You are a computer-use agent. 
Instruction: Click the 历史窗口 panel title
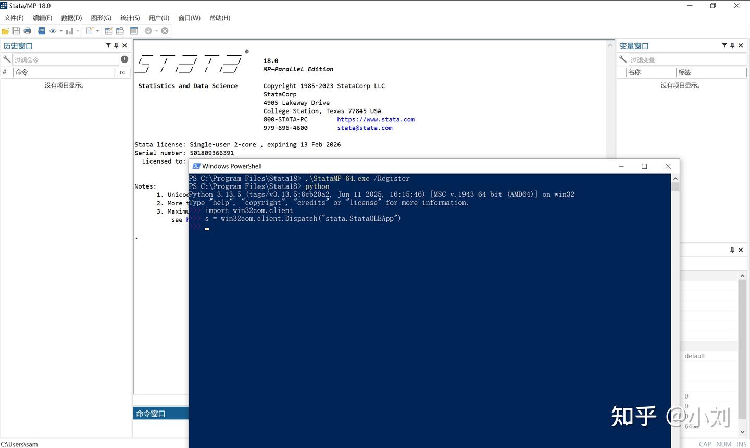(18, 46)
